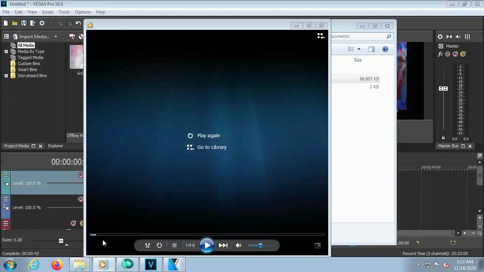Screen dimensions: 484x272
Task: Open the Help menu
Action: click(101, 12)
